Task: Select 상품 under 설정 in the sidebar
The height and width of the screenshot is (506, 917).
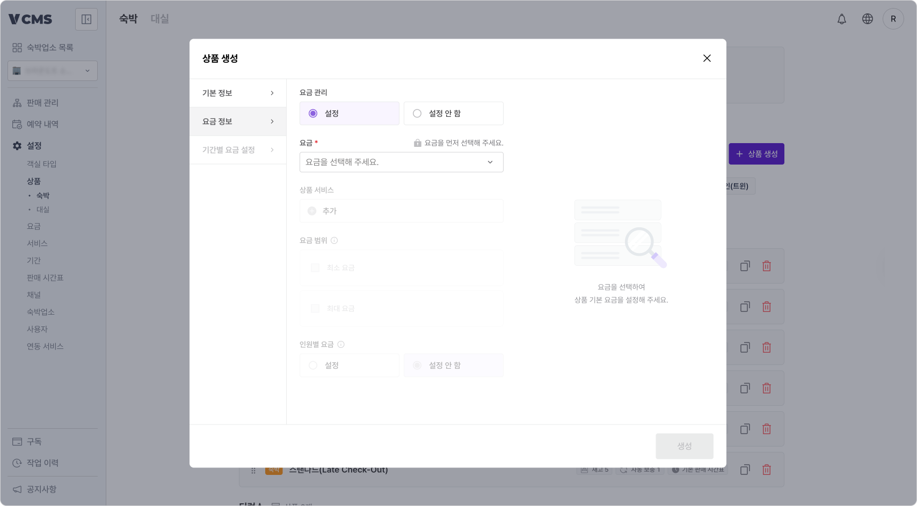Action: [x=34, y=181]
